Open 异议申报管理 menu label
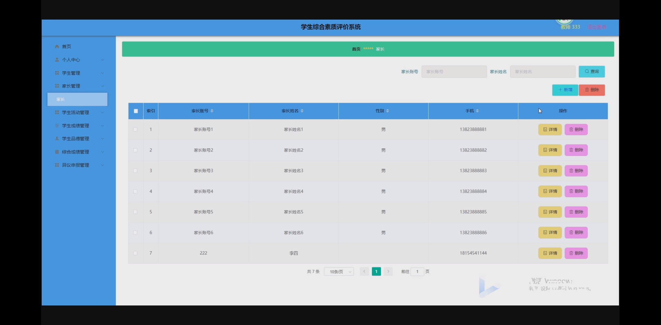661x325 pixels. click(75, 165)
